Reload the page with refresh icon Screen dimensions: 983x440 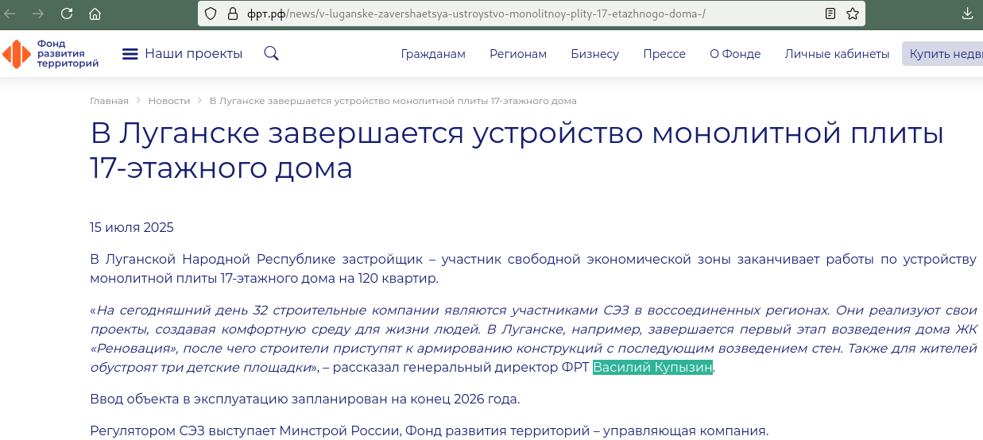pos(67,14)
